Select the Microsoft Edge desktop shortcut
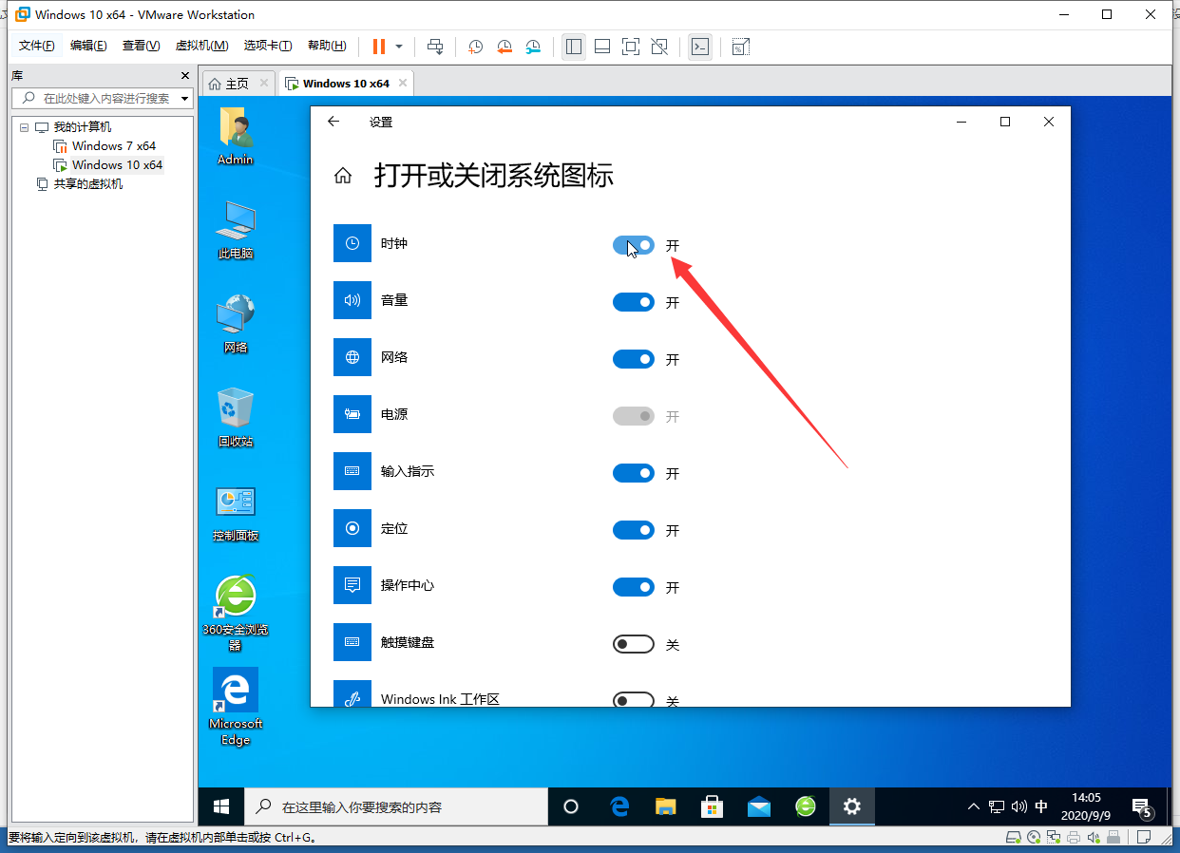 [236, 707]
